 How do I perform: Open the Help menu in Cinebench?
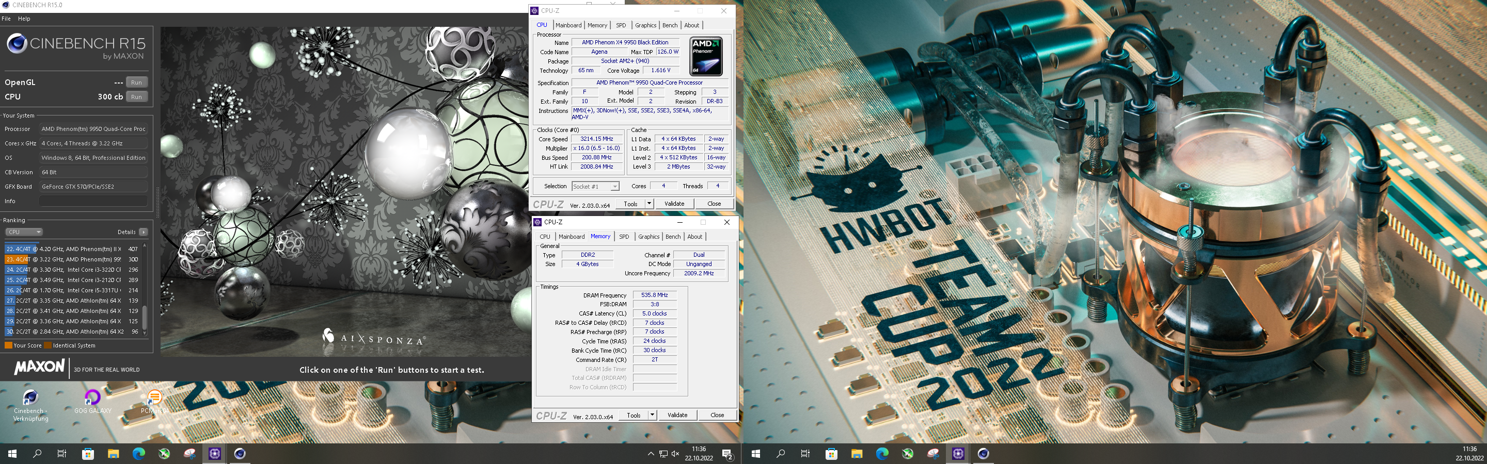click(x=24, y=19)
